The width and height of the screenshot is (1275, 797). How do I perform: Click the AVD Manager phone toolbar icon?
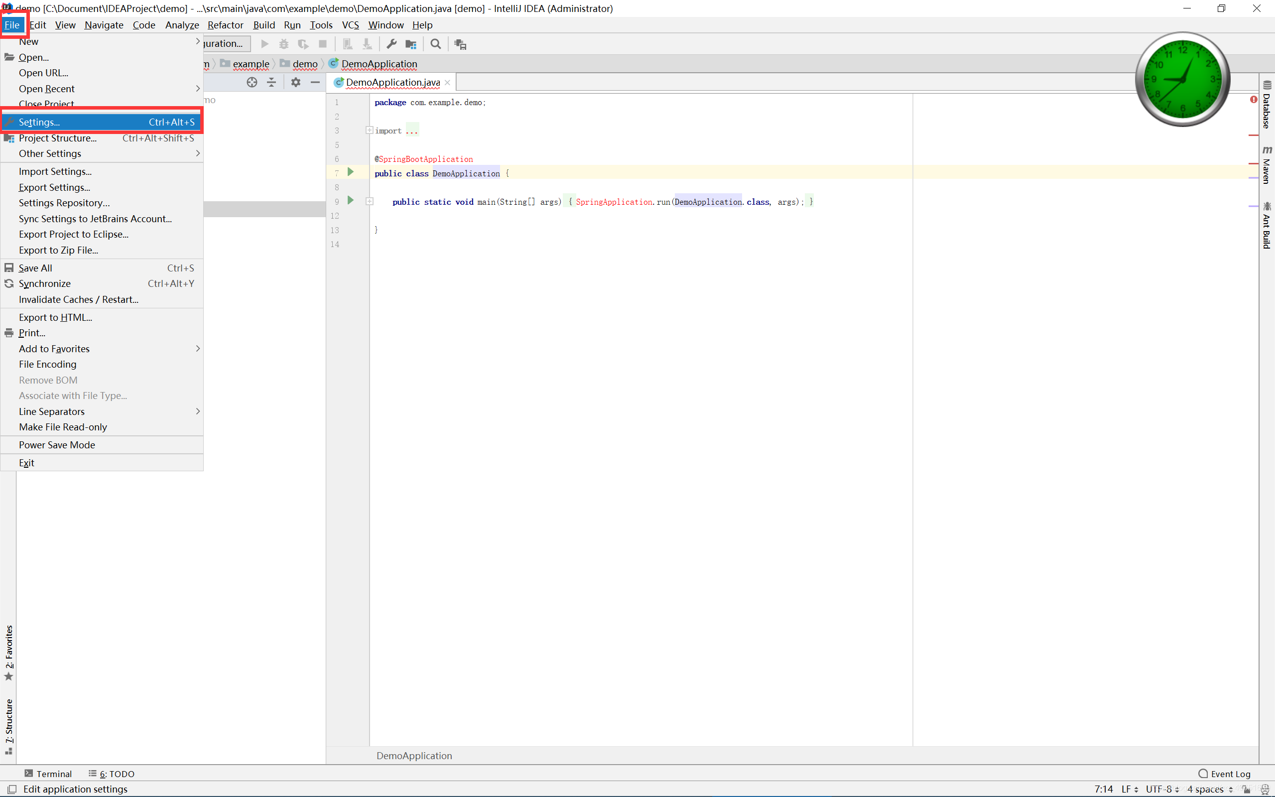click(x=348, y=44)
